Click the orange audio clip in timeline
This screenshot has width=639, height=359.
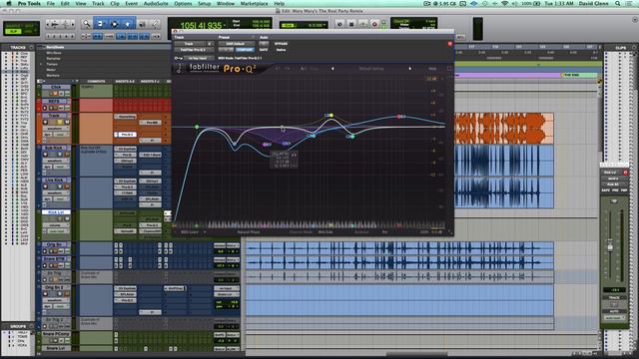pos(503,129)
